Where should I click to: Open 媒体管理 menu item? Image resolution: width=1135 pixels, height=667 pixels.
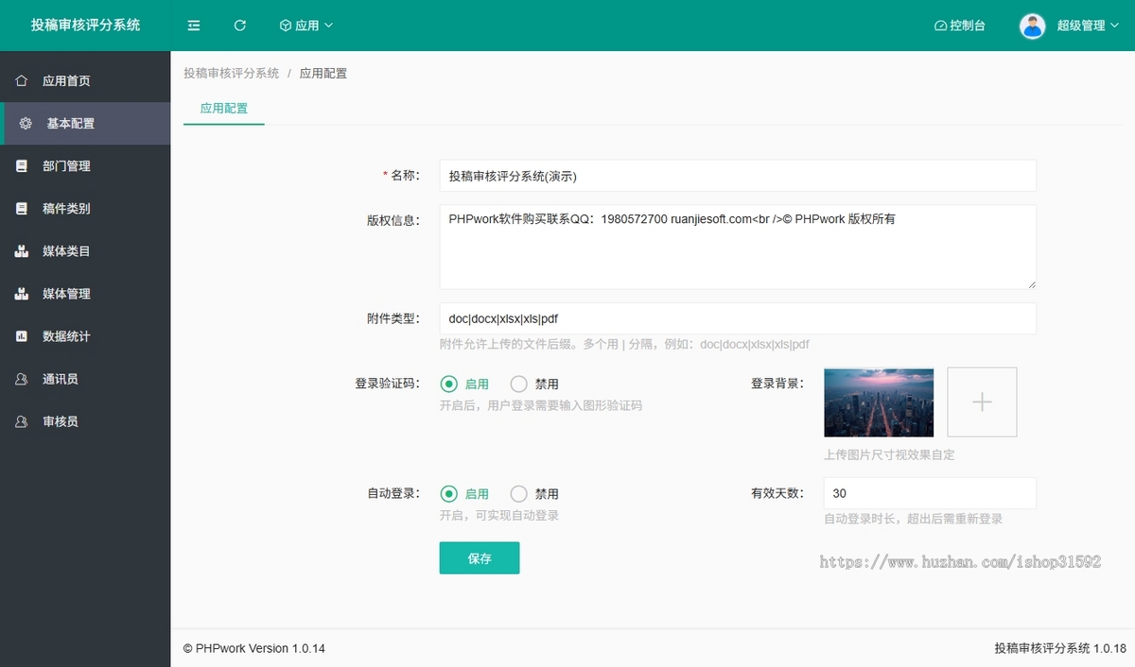point(85,294)
